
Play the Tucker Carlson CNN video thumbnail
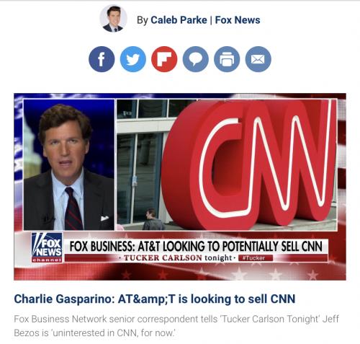click(x=180, y=187)
